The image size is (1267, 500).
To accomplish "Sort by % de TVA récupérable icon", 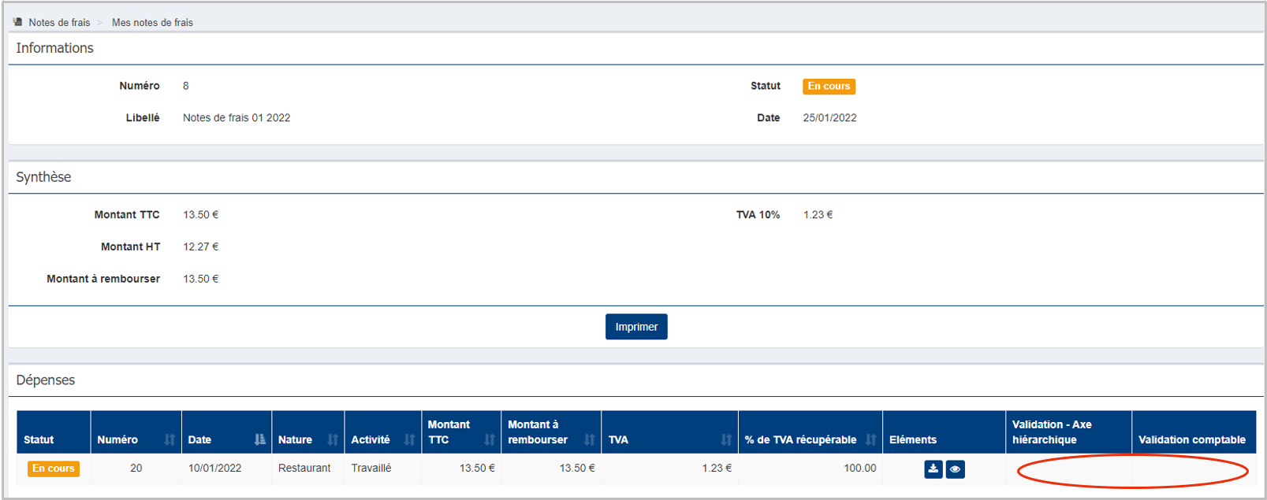I will [870, 439].
